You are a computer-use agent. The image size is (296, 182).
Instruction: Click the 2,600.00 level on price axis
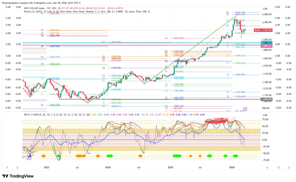267,14
